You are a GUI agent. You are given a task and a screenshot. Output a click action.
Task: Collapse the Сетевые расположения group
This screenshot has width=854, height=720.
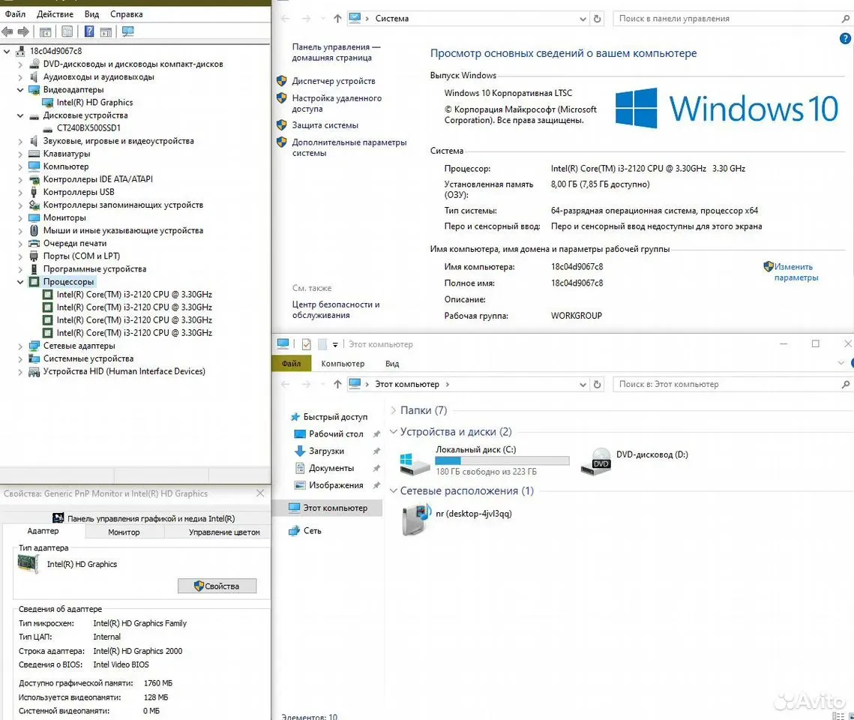coord(393,490)
